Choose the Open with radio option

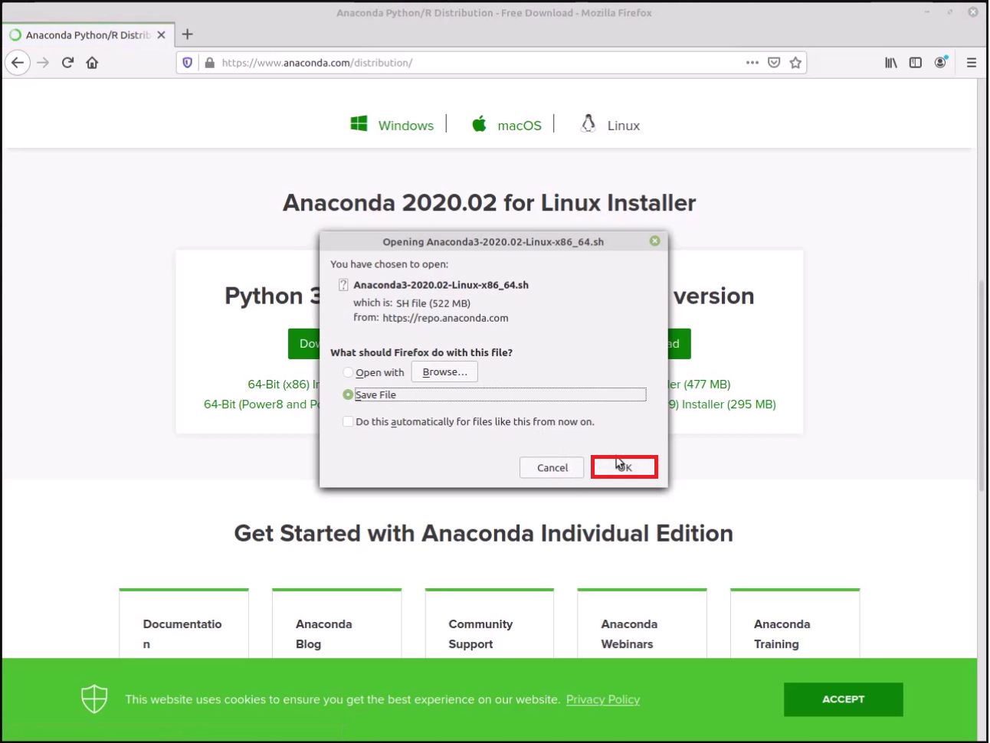(x=348, y=372)
